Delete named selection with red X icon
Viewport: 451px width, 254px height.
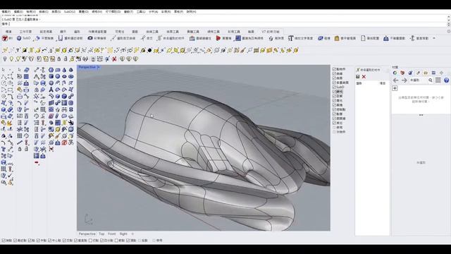point(364,77)
